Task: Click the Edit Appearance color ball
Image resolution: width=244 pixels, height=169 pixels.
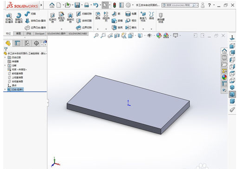Action: tap(159, 36)
